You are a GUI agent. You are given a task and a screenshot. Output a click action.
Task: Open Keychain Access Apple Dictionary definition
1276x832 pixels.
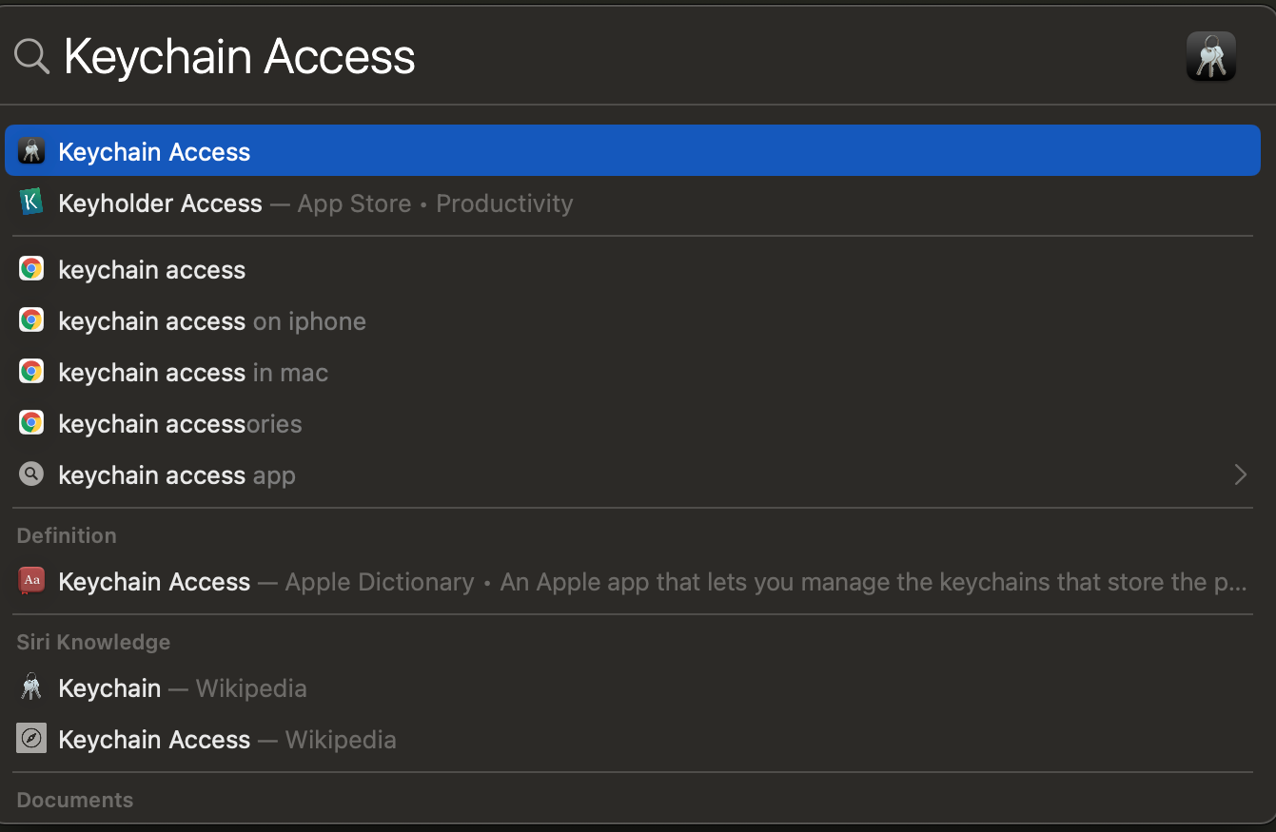(633, 581)
